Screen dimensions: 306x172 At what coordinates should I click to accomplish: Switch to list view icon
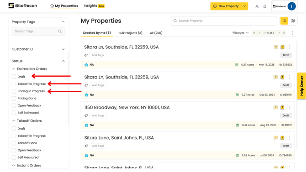(x=284, y=21)
